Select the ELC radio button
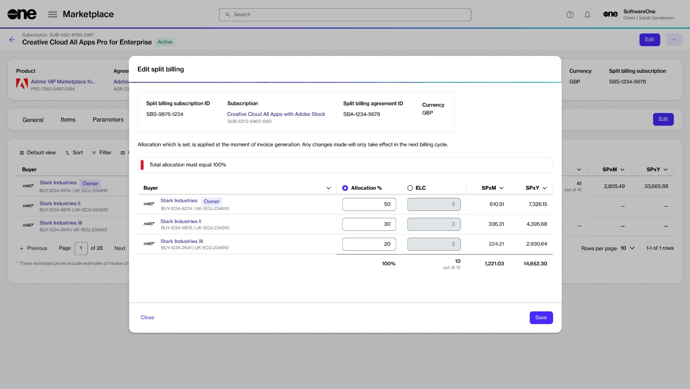This screenshot has height=389, width=690. 410,188
